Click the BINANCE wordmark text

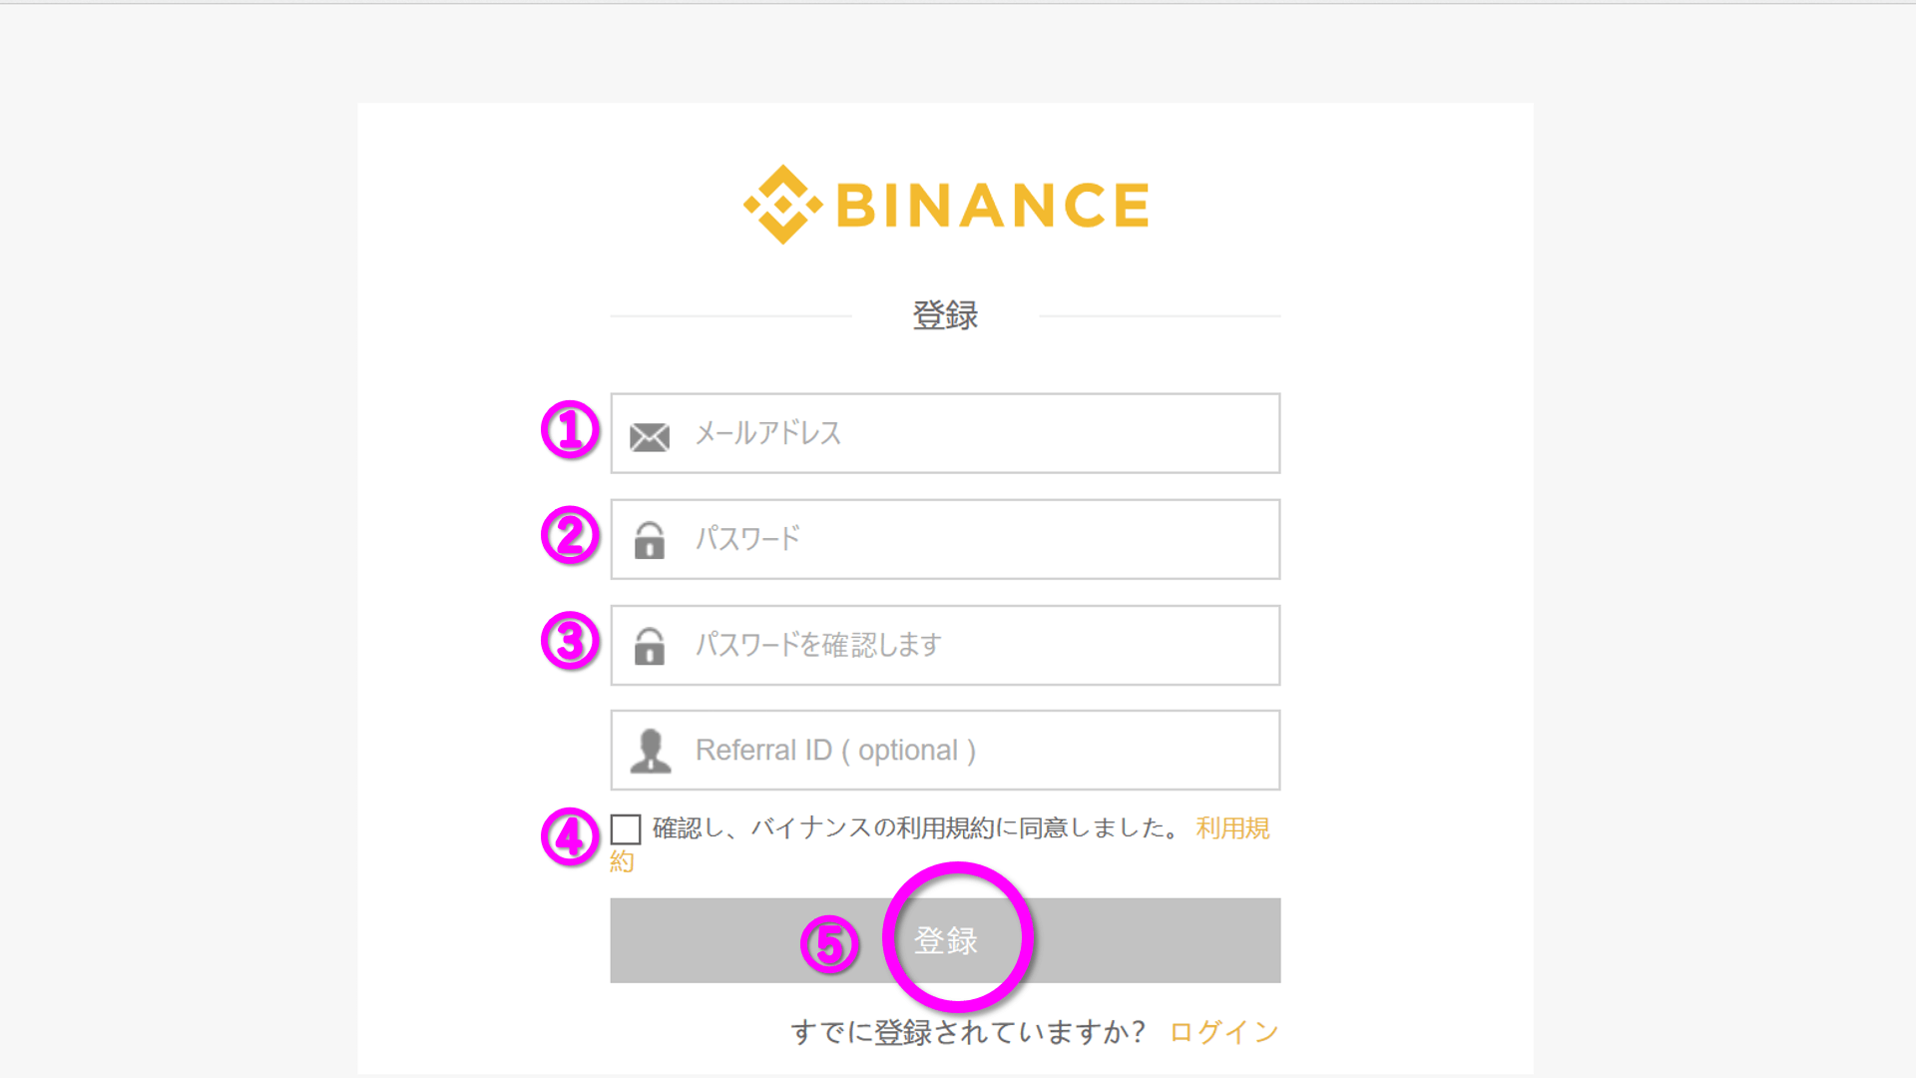tap(993, 206)
